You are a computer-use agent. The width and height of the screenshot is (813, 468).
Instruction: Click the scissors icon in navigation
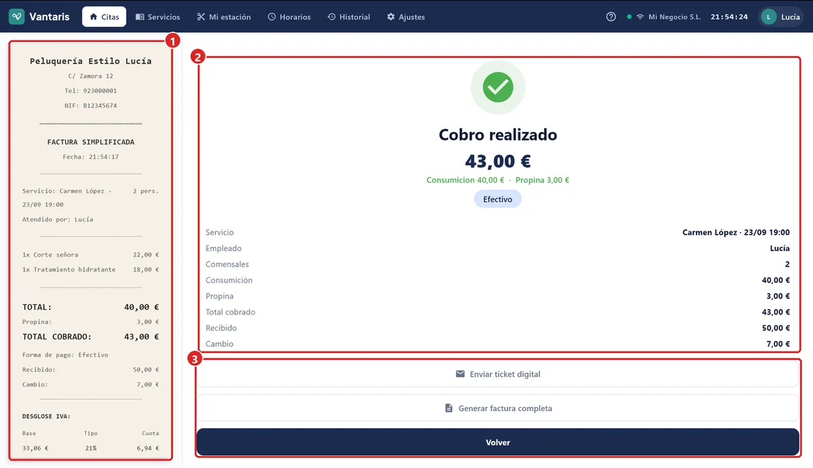[201, 17]
